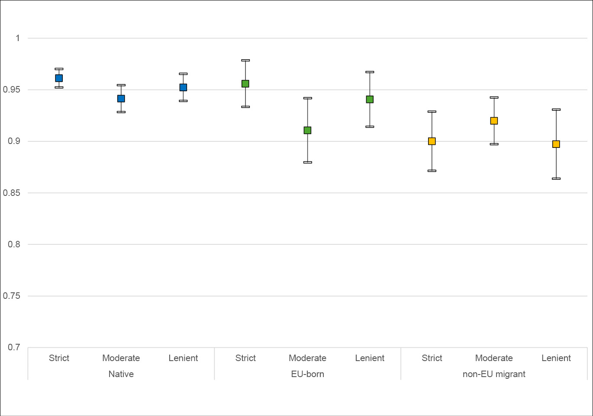This screenshot has width=593, height=416.
Task: Select the green EU-born Strict data marker
Action: coord(245,84)
